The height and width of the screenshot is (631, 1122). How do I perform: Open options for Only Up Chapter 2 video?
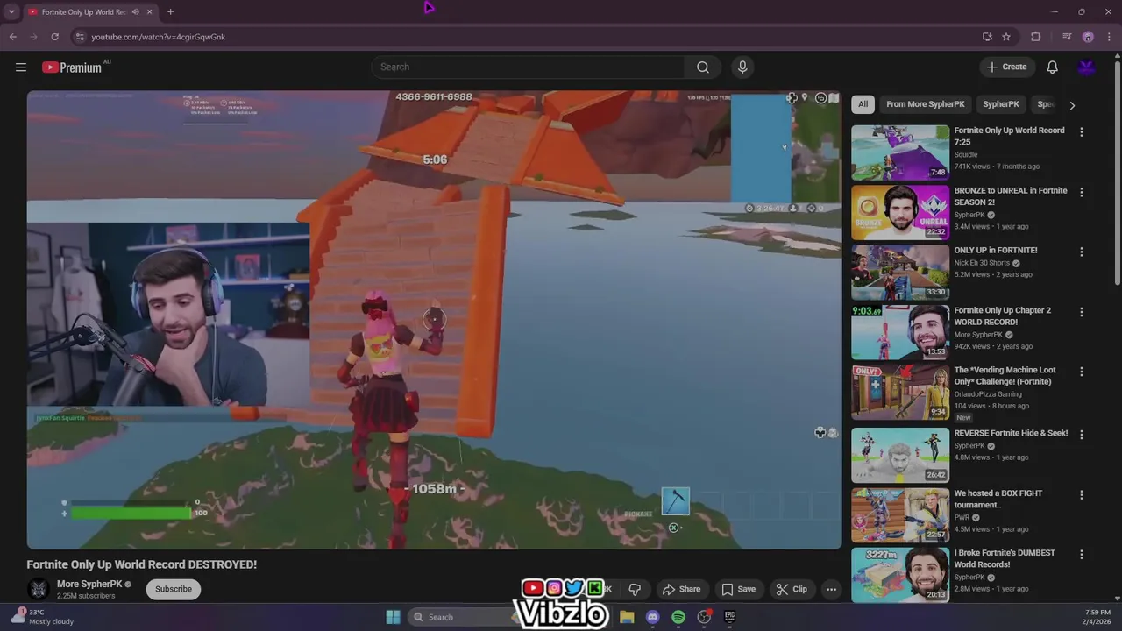tap(1081, 312)
